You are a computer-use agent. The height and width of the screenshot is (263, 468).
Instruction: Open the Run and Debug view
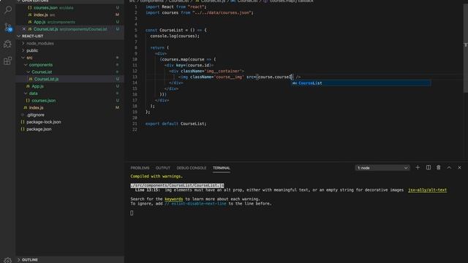pos(8,44)
